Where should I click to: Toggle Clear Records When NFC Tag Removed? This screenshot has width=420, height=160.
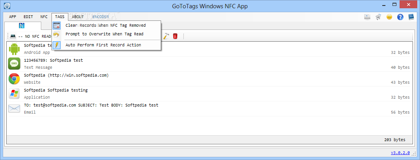(106, 26)
